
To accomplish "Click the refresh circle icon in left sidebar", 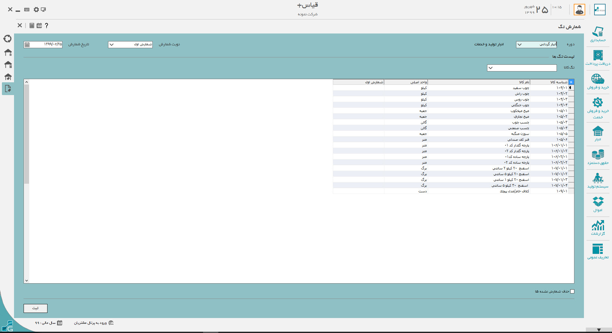I will point(7,39).
